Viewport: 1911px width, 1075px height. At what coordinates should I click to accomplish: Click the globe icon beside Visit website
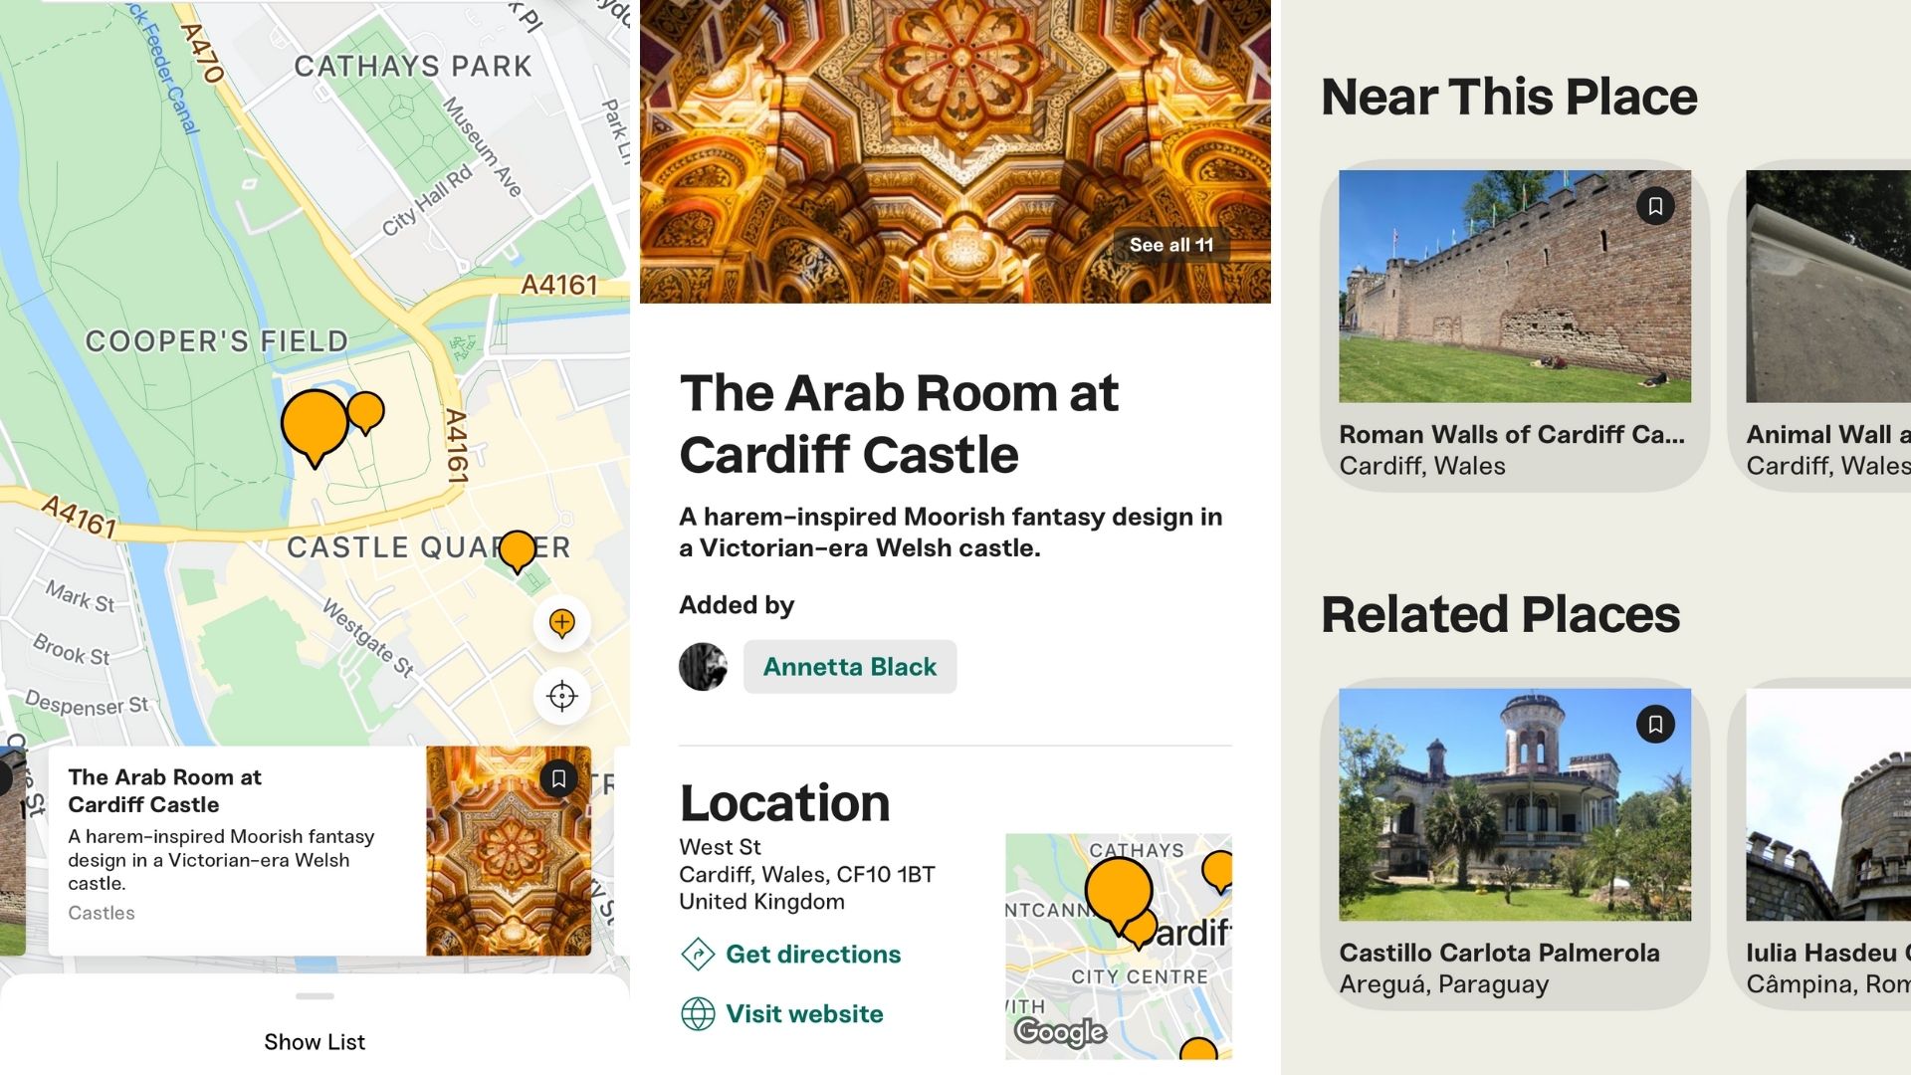pos(698,1014)
